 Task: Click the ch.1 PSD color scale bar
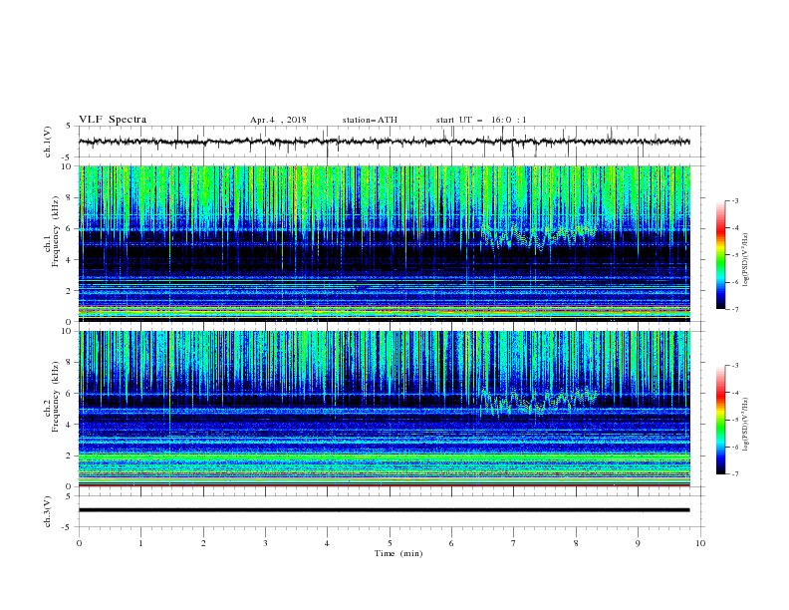(721, 255)
